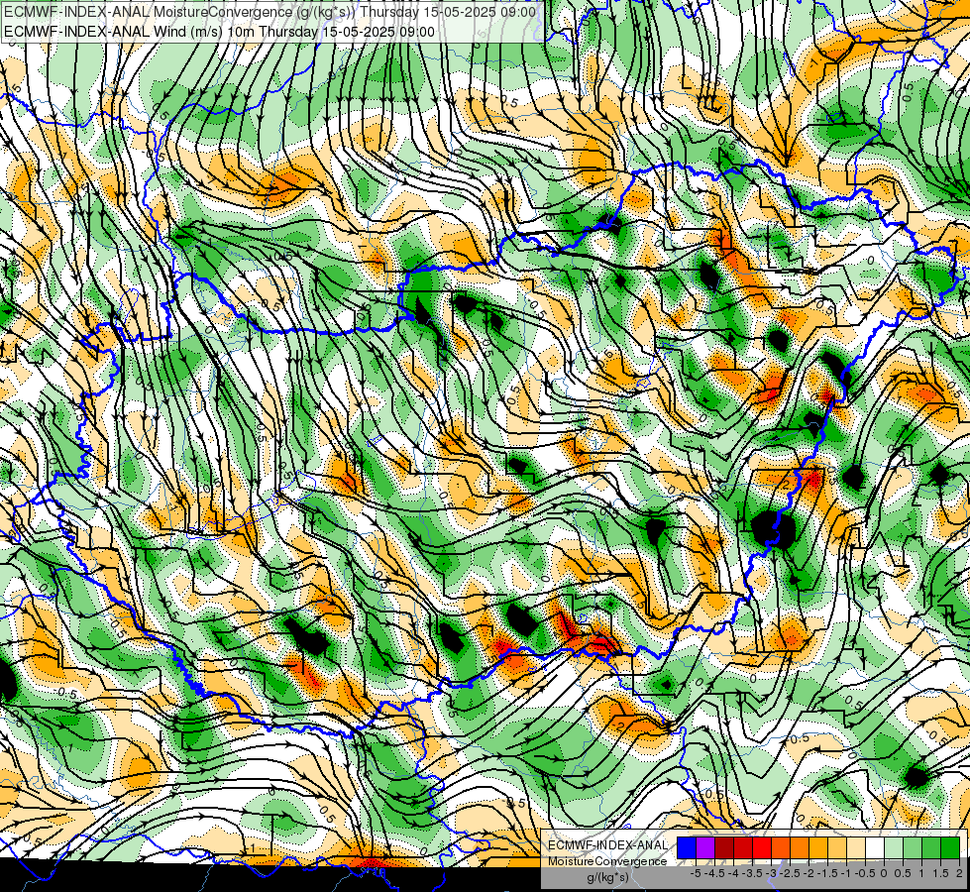Click the ECMWF-INDEX-ANAL label in the legend
Screen dimensions: 970x892
607,845
